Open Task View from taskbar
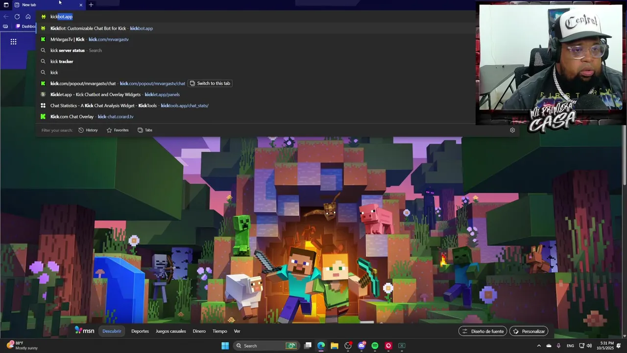Screen dimensions: 627x353 pos(308,346)
